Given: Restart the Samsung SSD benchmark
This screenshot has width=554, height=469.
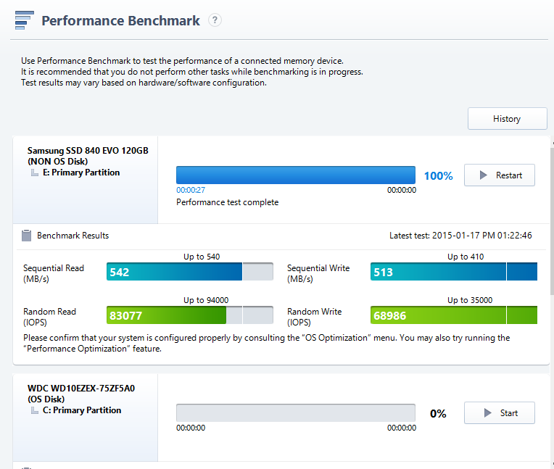Looking at the screenshot, I should 499,175.
